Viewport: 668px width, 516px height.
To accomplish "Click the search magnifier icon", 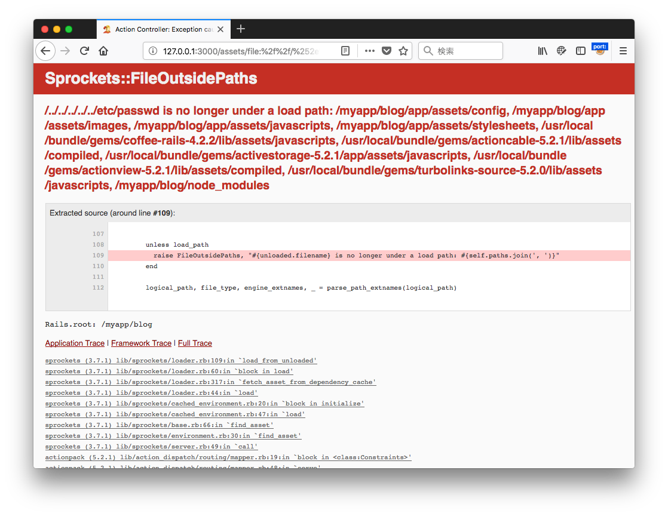I will 428,51.
